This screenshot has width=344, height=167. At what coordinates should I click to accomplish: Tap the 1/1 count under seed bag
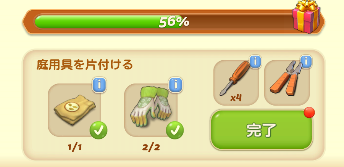pos(74,148)
